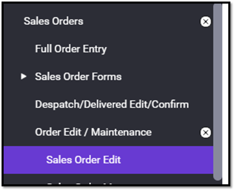Screen dimensions: 235x191
Task: Click the grey scroll handle on the menu's right edge
Action: 217,92
